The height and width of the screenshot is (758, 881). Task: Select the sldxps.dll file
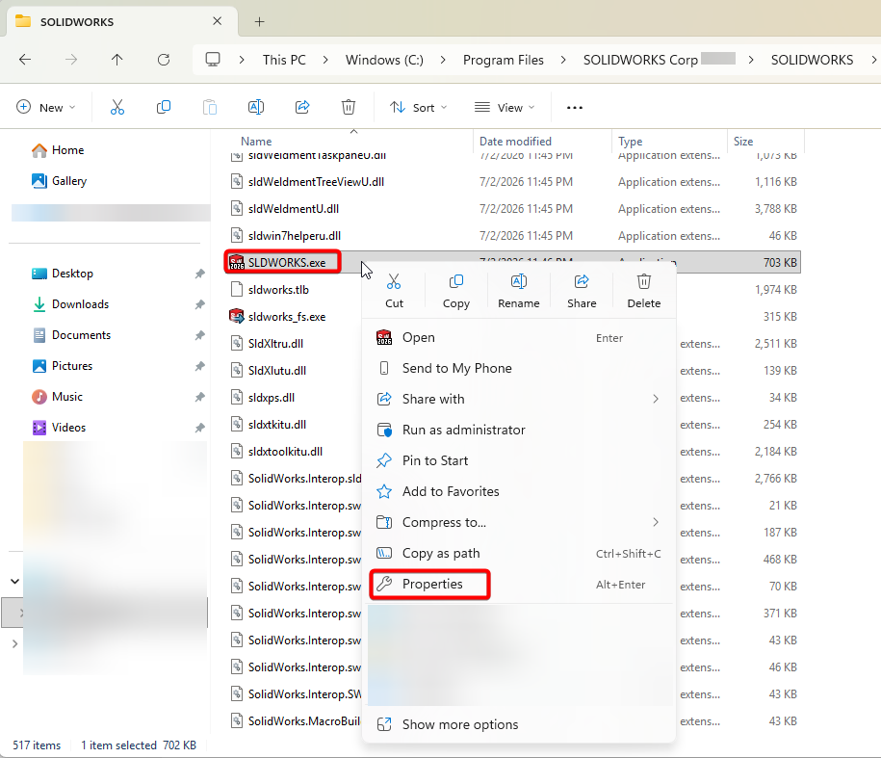(272, 398)
